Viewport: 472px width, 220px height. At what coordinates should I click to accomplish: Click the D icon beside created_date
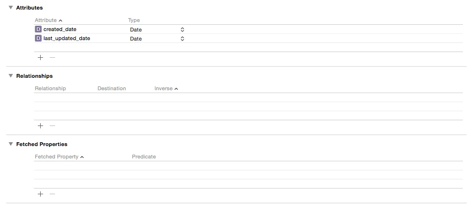click(x=38, y=29)
